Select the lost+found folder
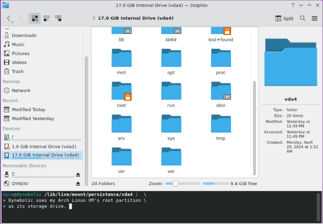 (x=221, y=34)
